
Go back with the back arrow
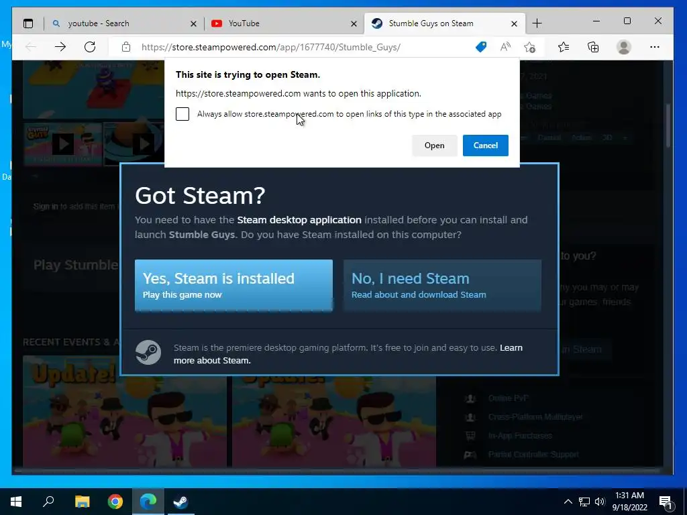coord(30,47)
